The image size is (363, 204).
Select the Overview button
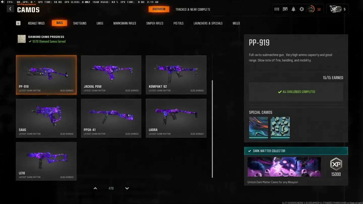159,9
